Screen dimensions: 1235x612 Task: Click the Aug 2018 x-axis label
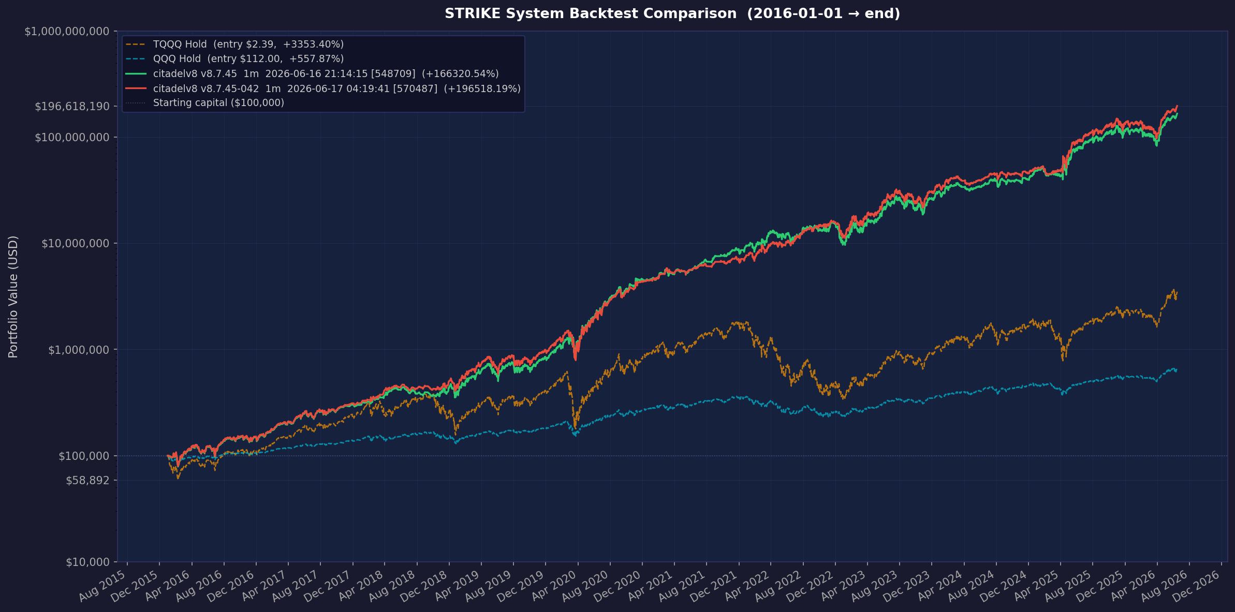(392, 586)
